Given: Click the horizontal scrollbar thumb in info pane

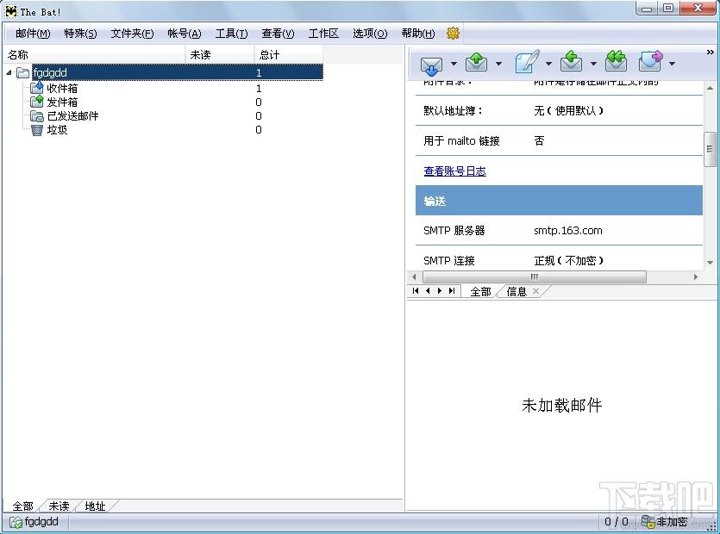Looking at the screenshot, I should pos(535,277).
